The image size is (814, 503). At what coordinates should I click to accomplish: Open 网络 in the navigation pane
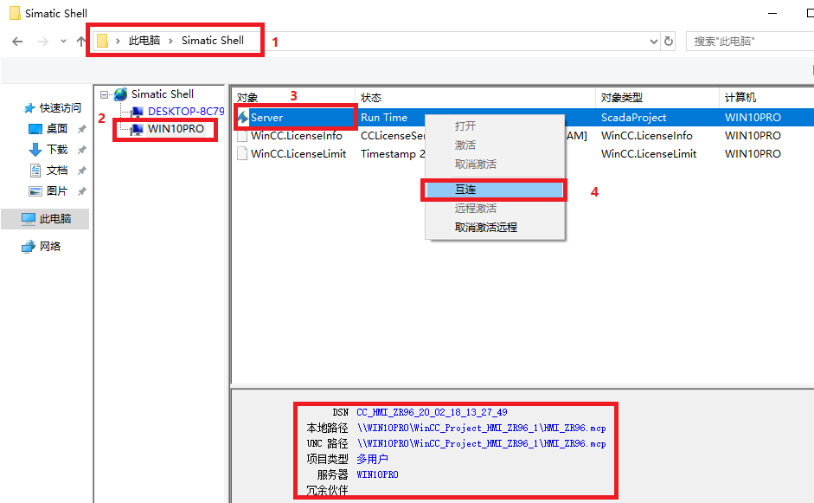pos(50,246)
